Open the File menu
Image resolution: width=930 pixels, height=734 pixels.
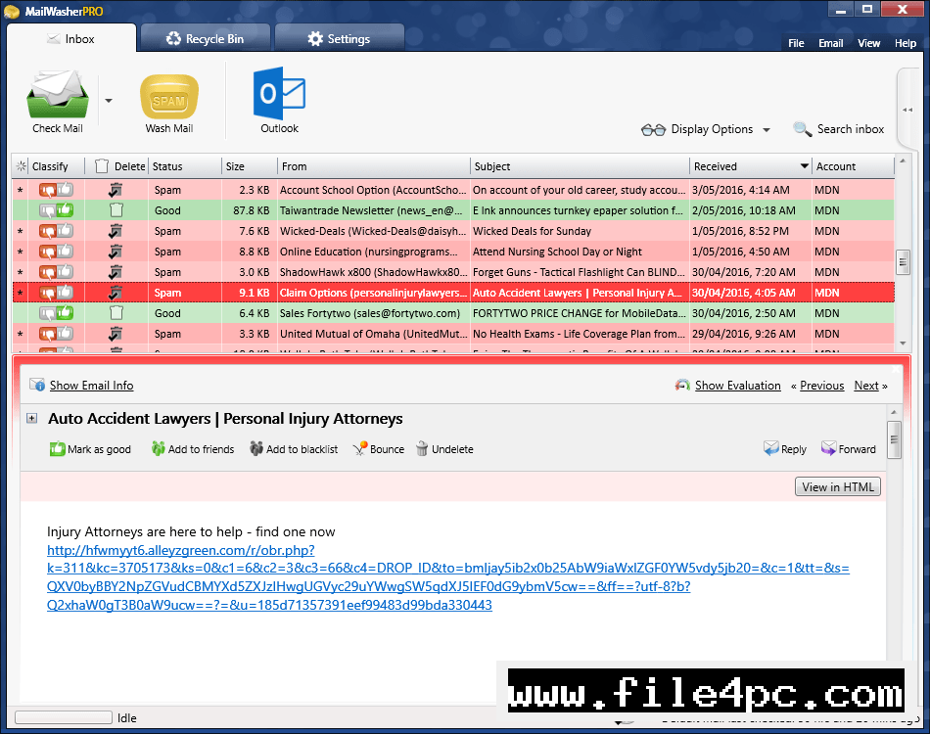click(x=796, y=43)
